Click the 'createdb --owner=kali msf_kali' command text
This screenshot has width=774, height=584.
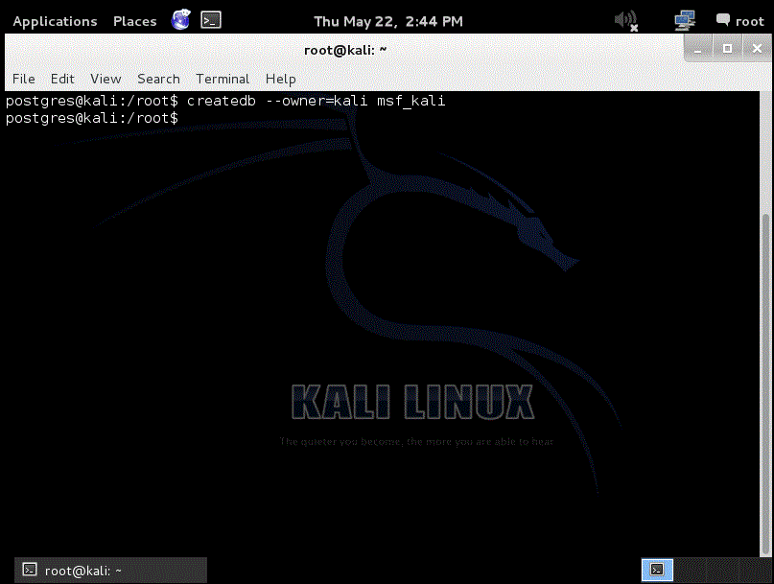[316, 101]
